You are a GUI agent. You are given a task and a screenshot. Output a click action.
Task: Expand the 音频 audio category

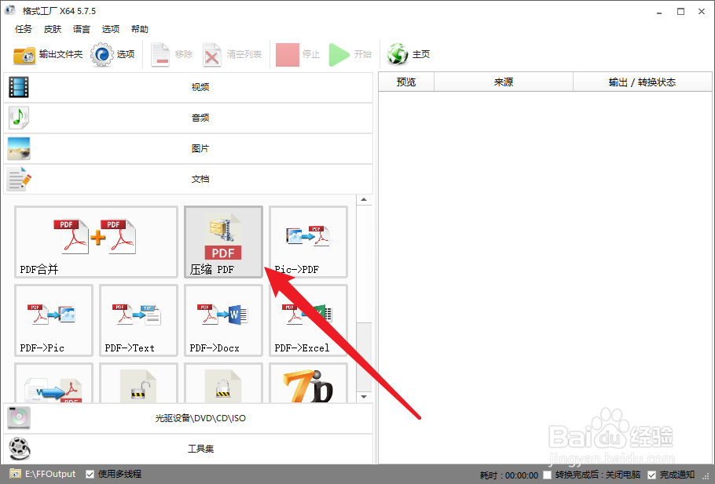pos(200,118)
